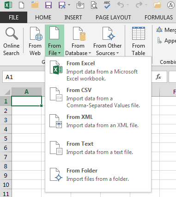Image resolution: width=176 pixels, height=197 pixels.
Task: Click From Table button
Action: click(139, 41)
